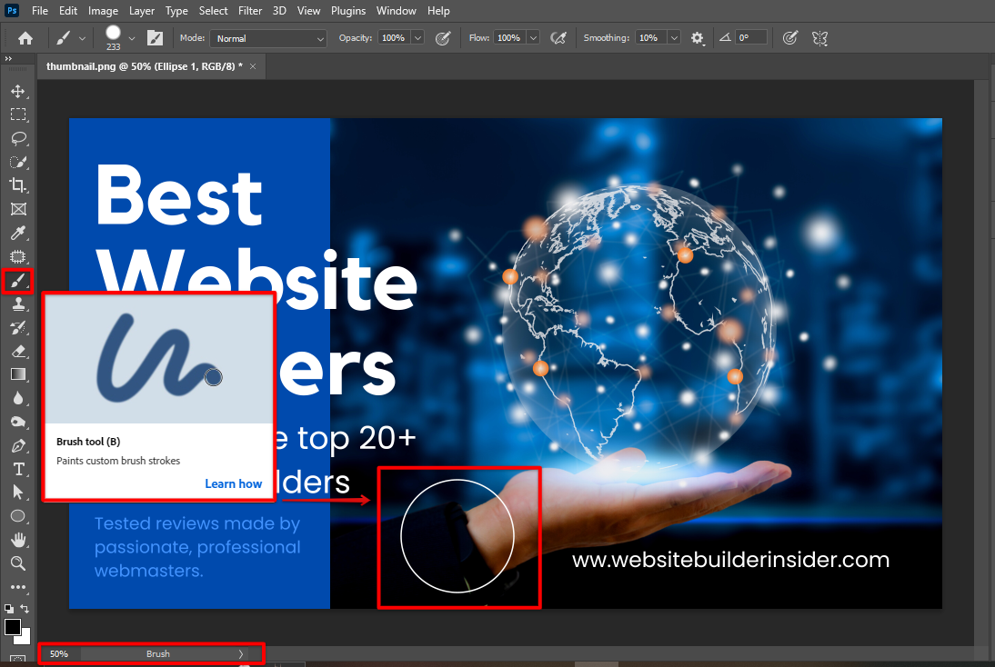
Task: Select the Eraser tool
Action: tap(17, 351)
